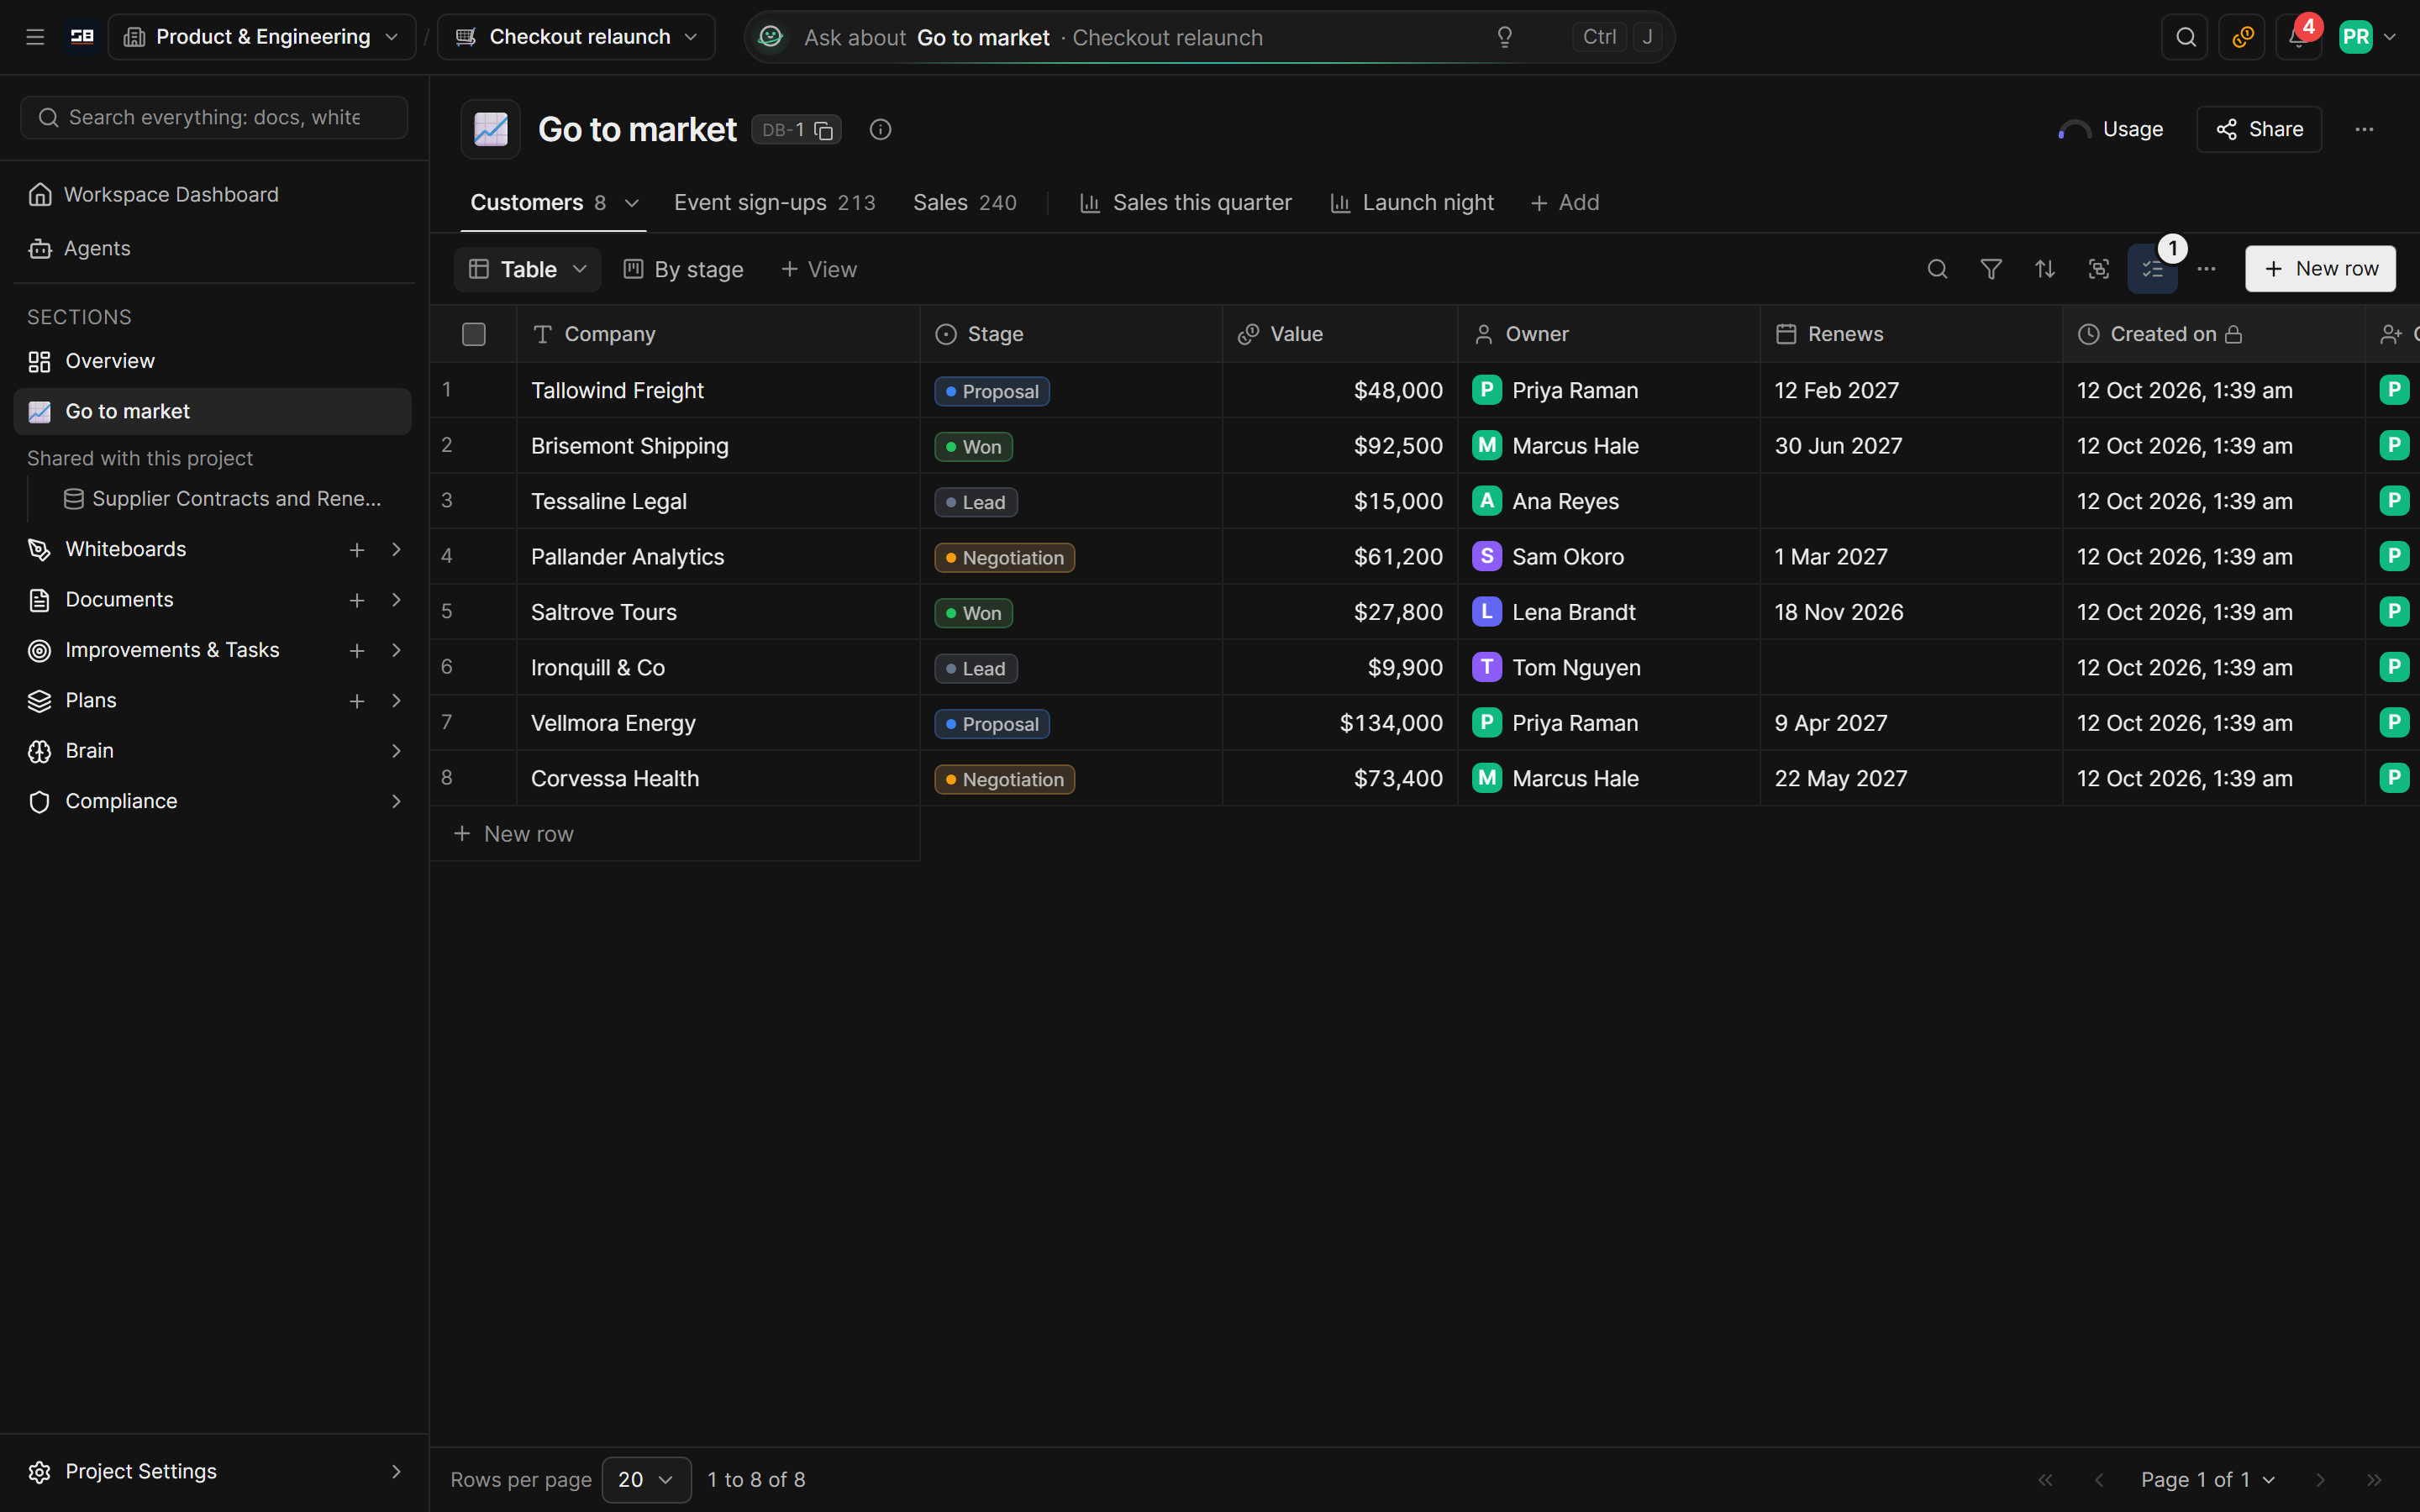Click the focus scan icon in toolbar

tap(2099, 269)
